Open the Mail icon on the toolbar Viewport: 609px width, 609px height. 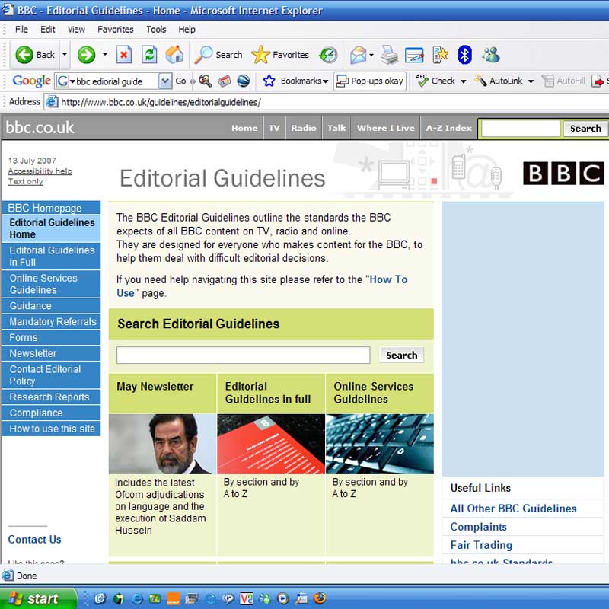(x=358, y=55)
